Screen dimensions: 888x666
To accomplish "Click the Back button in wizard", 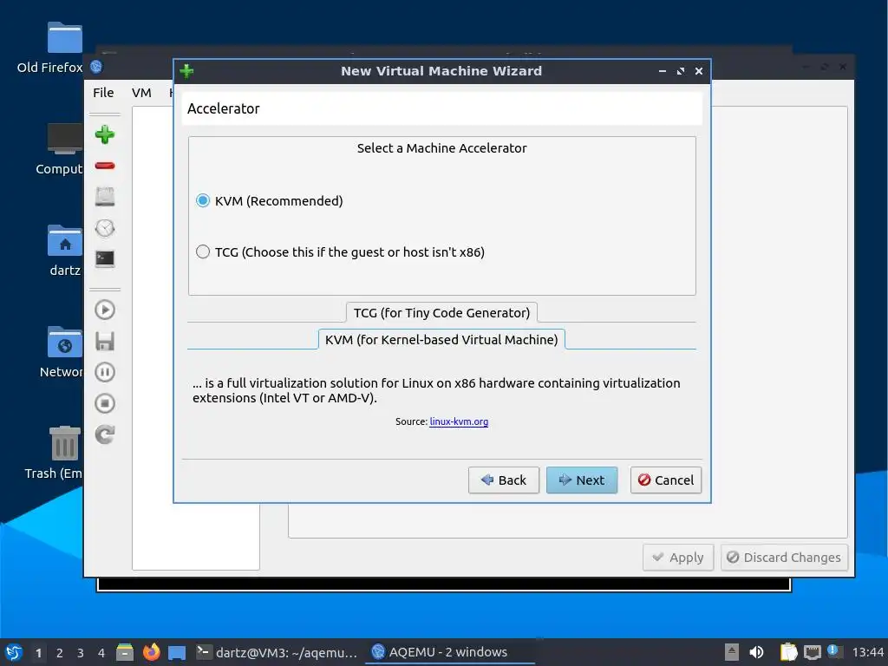I will pyautogui.click(x=504, y=480).
